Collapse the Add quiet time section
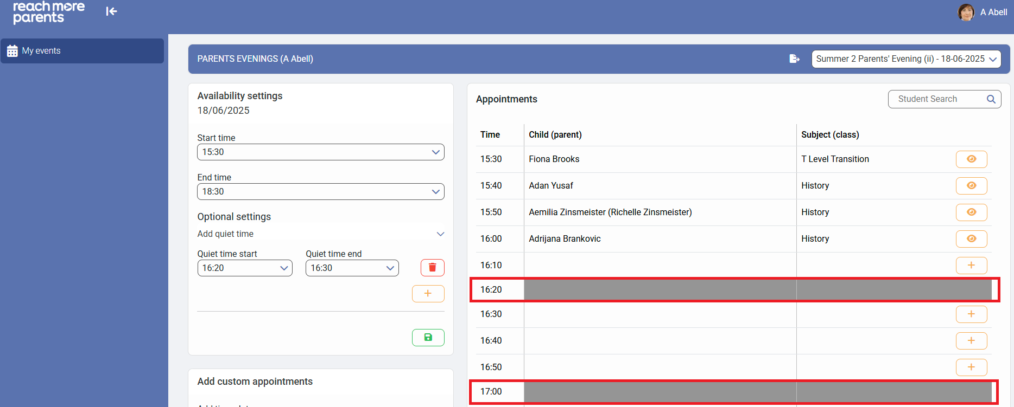This screenshot has width=1014, height=407. pyautogui.click(x=440, y=234)
